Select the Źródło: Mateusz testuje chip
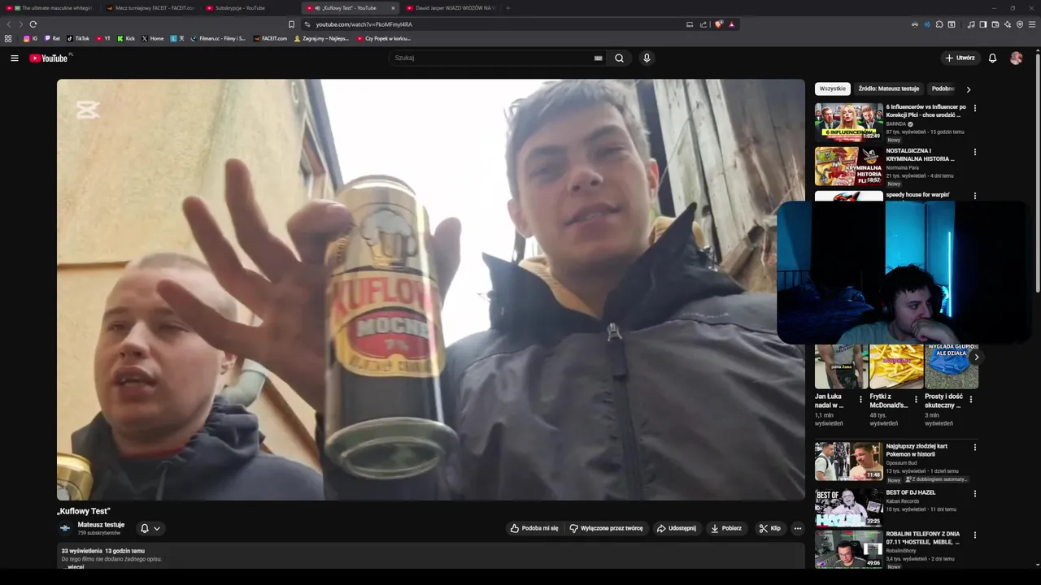 click(x=888, y=89)
